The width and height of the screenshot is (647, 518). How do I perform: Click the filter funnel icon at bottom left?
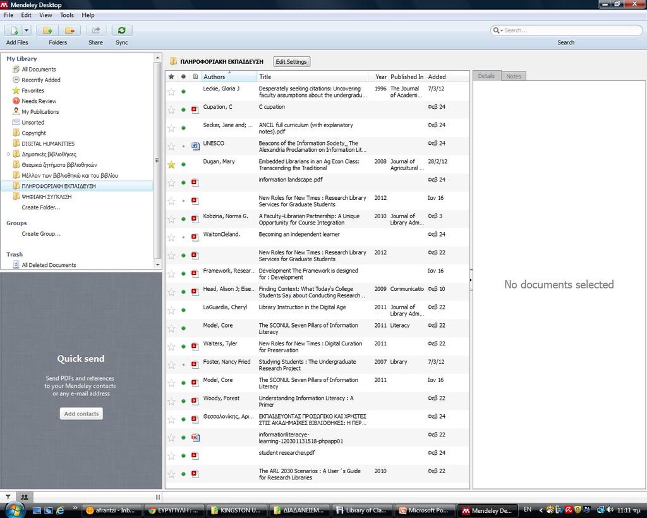click(8, 497)
